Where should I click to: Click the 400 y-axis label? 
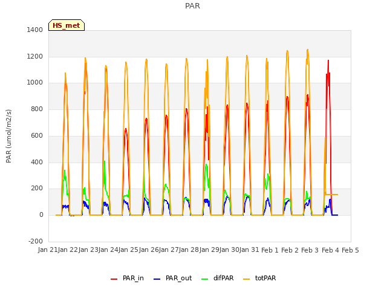click(37, 162)
